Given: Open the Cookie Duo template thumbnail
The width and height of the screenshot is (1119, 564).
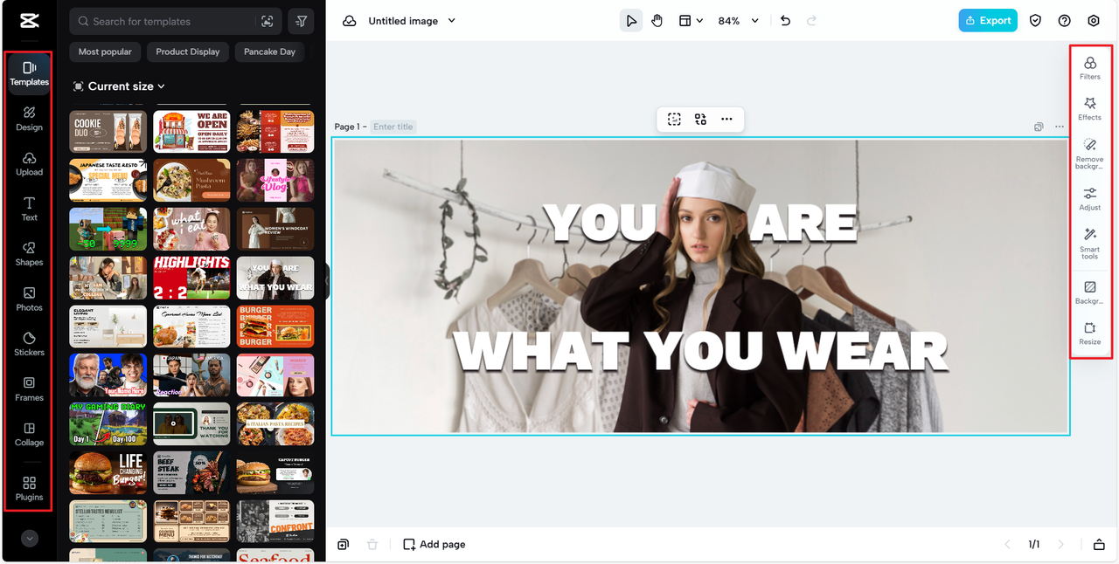Looking at the screenshot, I should [108, 131].
